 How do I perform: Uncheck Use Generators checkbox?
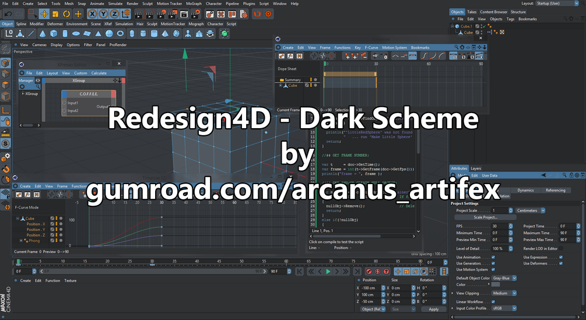pos(493,263)
